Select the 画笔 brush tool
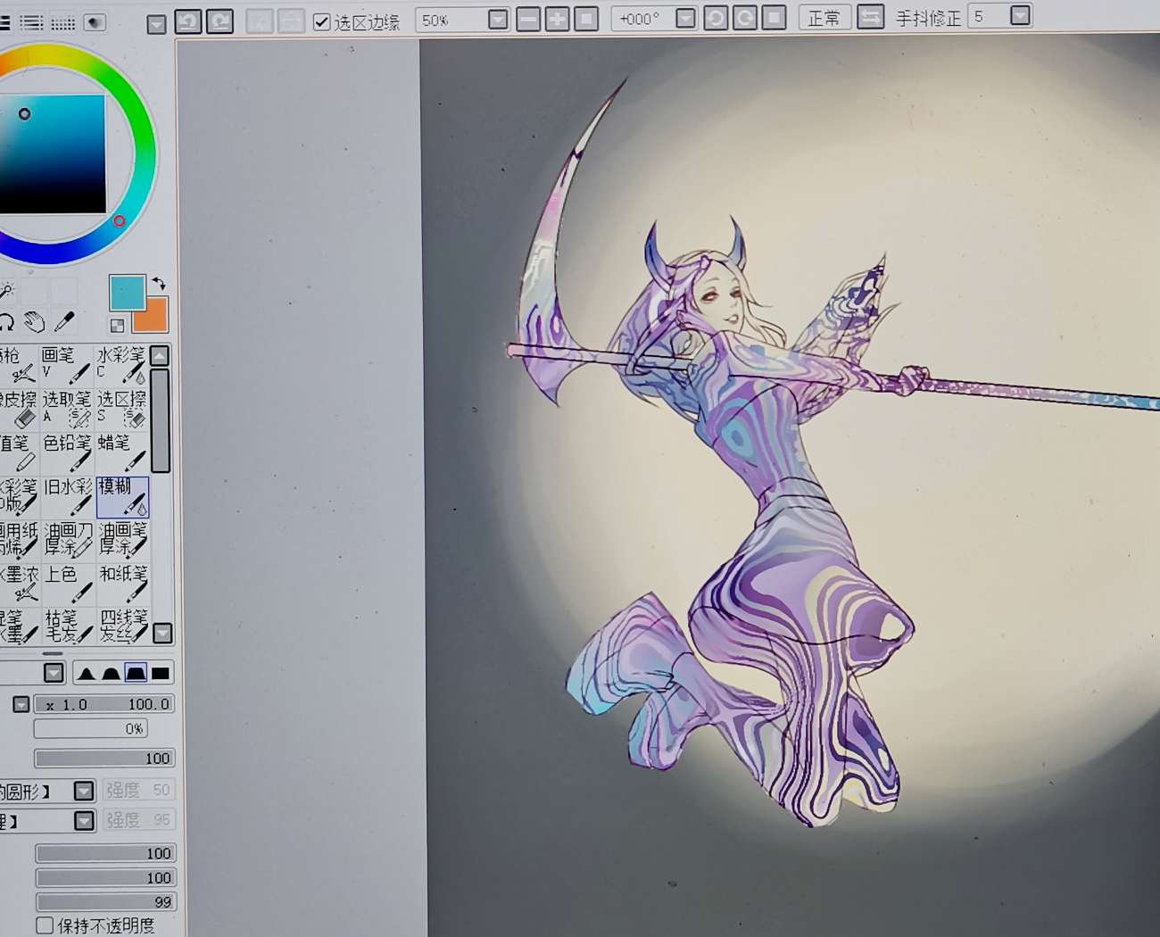The width and height of the screenshot is (1160, 937). 67,365
